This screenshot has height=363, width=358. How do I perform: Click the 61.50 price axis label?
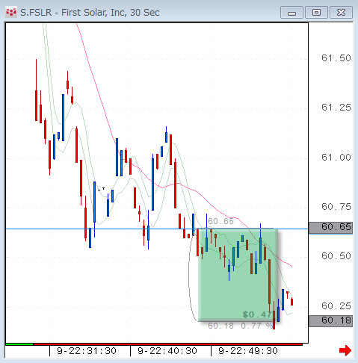pyautogui.click(x=336, y=58)
